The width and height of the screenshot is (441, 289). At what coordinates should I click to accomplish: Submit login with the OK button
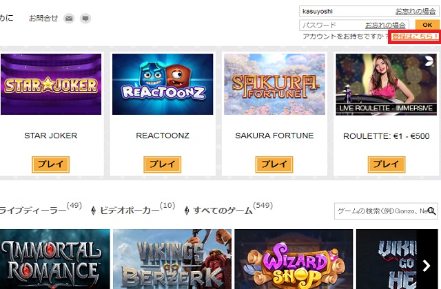pos(427,25)
